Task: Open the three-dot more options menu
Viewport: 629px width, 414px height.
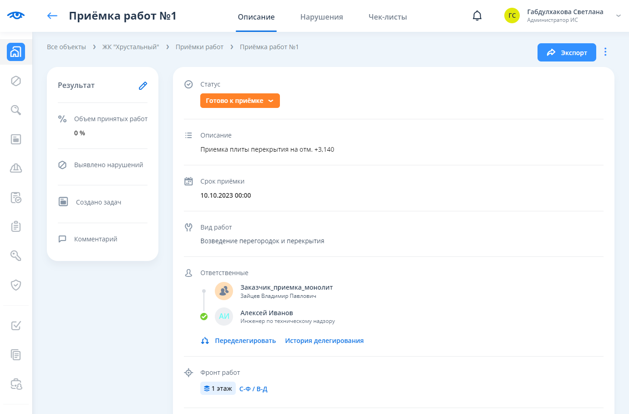Action: point(605,52)
